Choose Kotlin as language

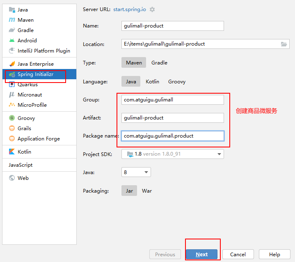pos(152,81)
